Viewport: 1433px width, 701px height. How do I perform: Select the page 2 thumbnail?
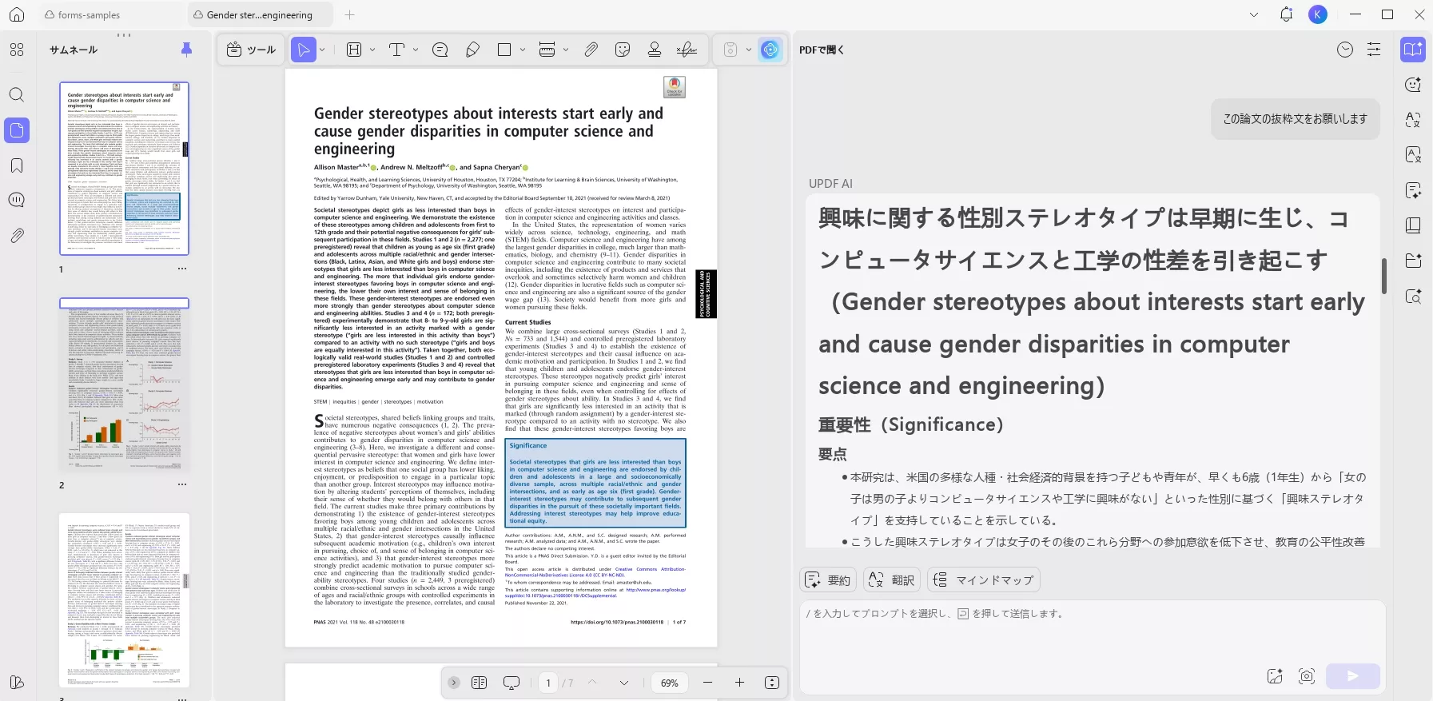coord(125,384)
